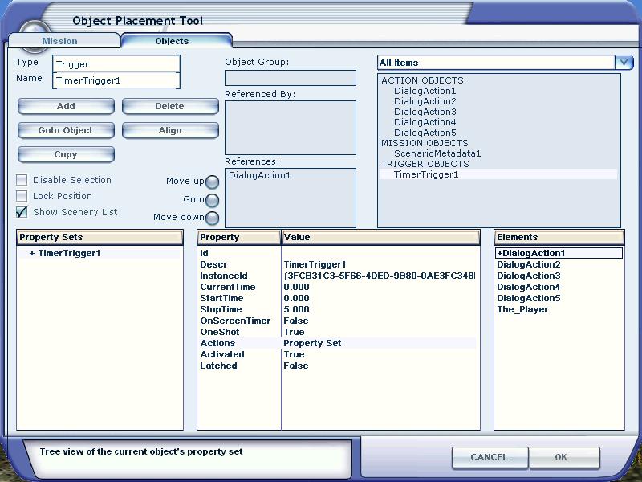This screenshot has height=482, width=642.
Task: Select DialogAction5 in All Items list
Action: [425, 133]
